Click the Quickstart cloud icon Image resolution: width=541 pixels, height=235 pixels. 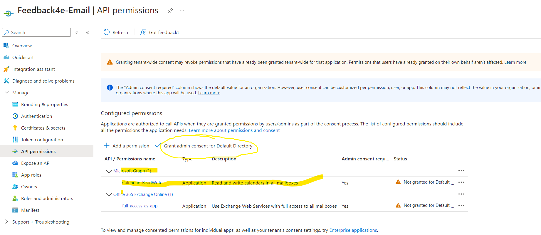coord(6,57)
